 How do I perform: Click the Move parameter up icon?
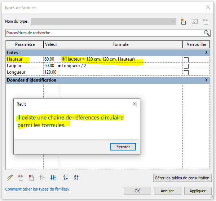(x=42, y=178)
